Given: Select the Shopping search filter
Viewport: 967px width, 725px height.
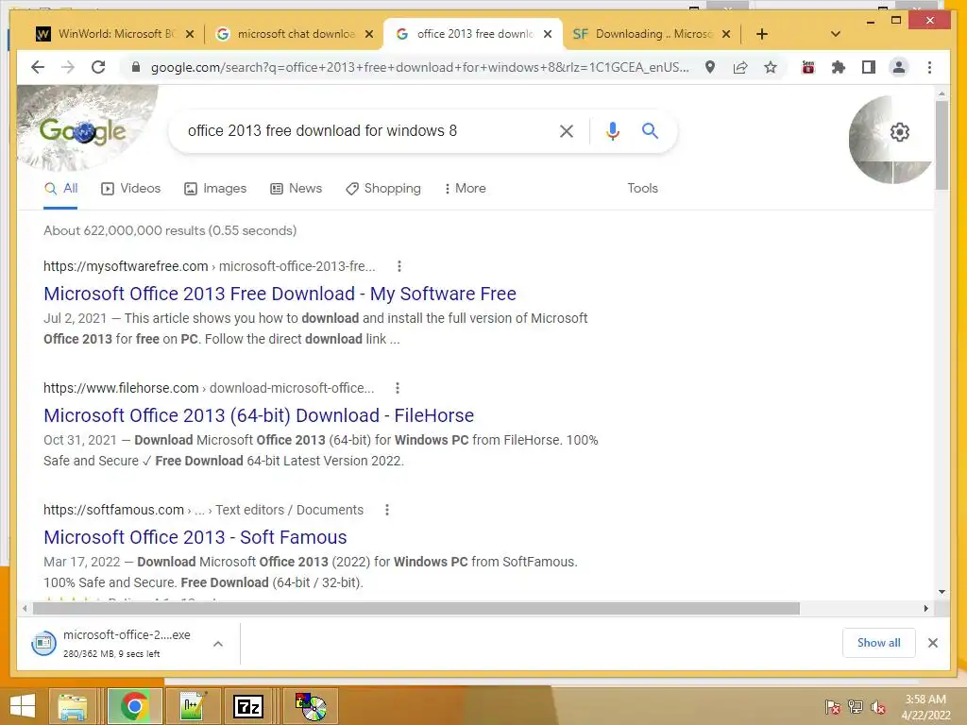Looking at the screenshot, I should pyautogui.click(x=383, y=188).
